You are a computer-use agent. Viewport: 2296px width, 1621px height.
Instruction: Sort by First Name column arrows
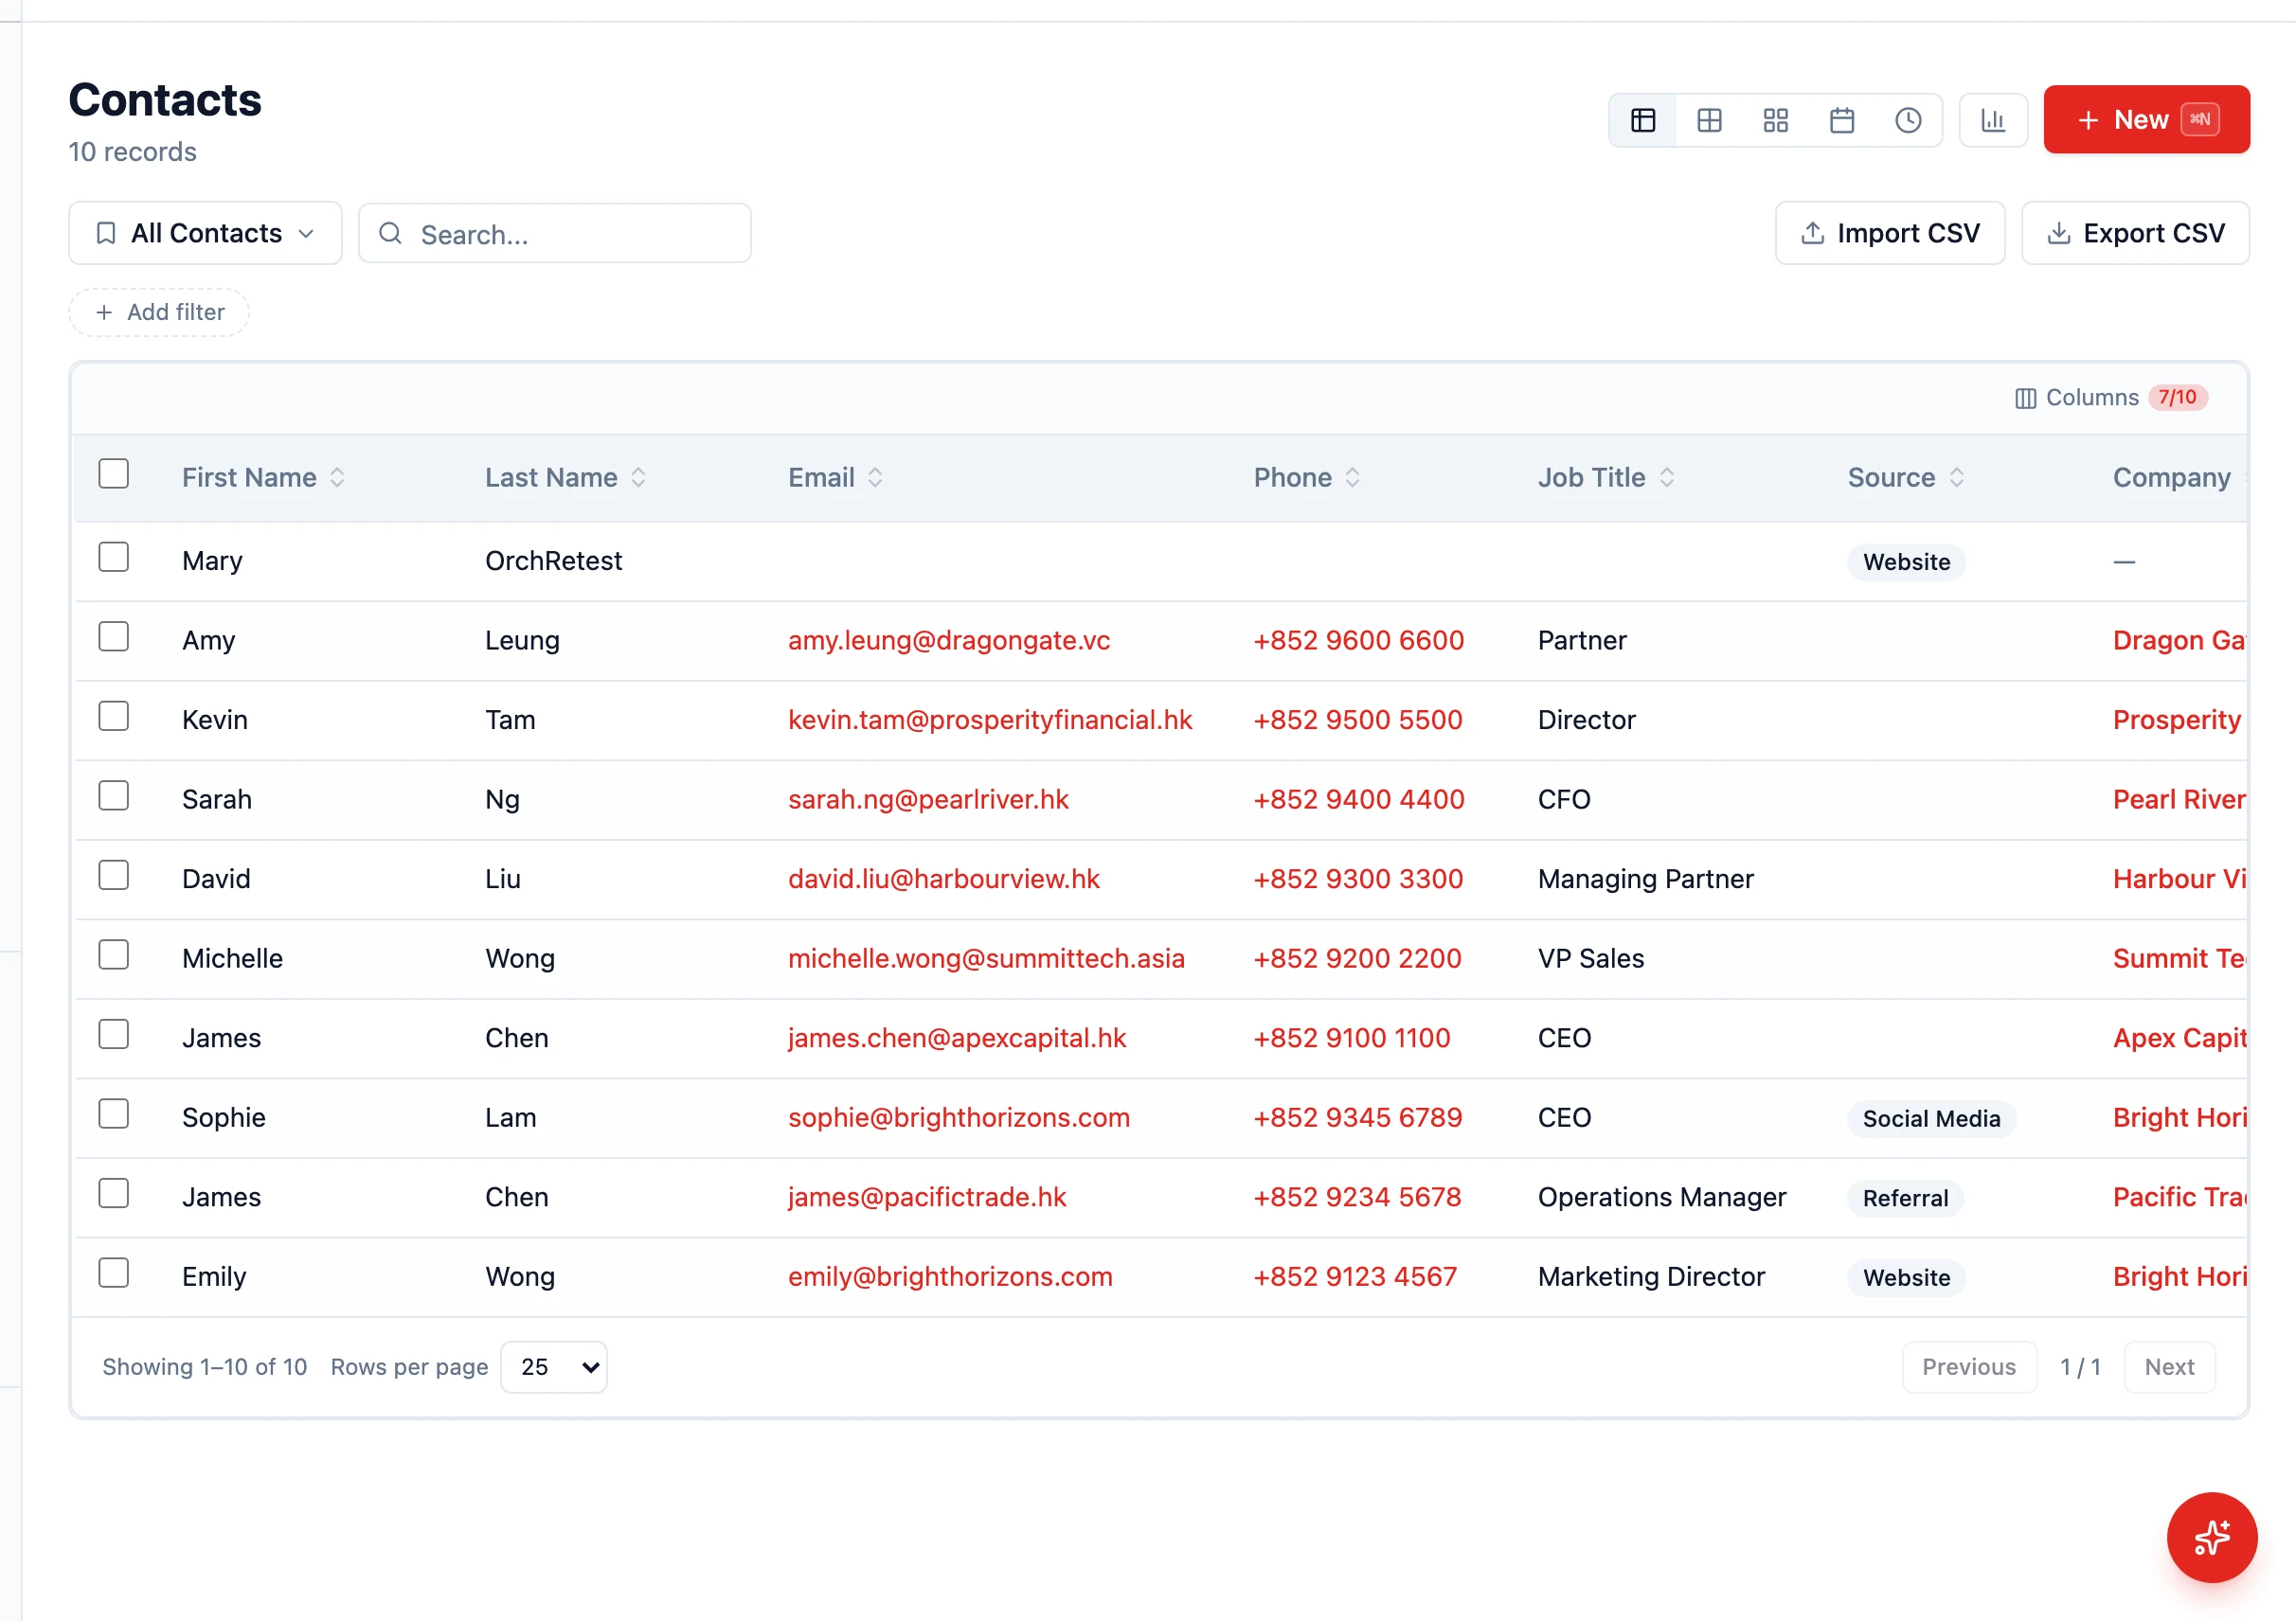coord(337,478)
